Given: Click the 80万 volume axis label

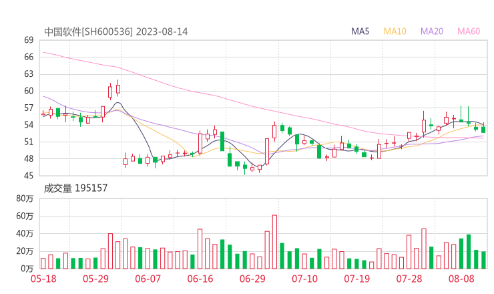Looking at the screenshot, I should point(25,198).
